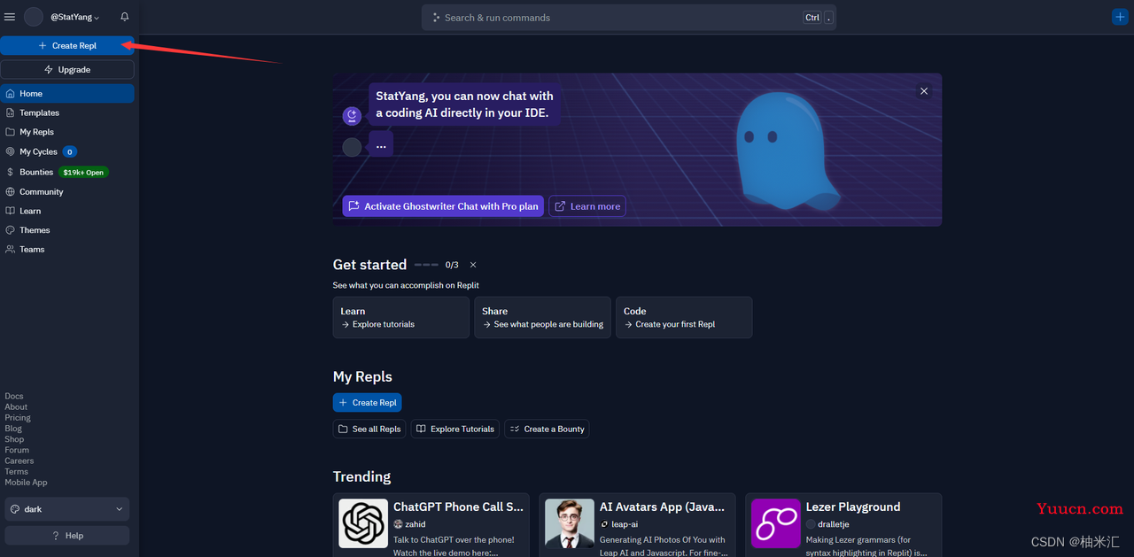The width and height of the screenshot is (1134, 557).
Task: Expand the dark theme dropdown
Action: [67, 509]
